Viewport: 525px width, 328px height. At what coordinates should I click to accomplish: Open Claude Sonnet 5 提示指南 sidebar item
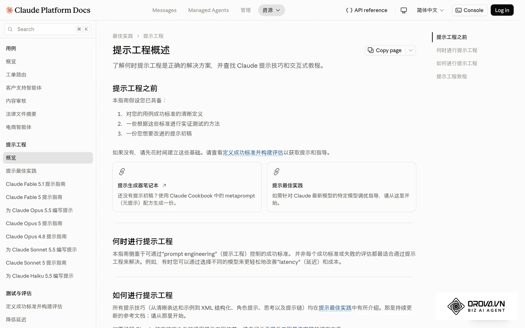tap(48, 263)
